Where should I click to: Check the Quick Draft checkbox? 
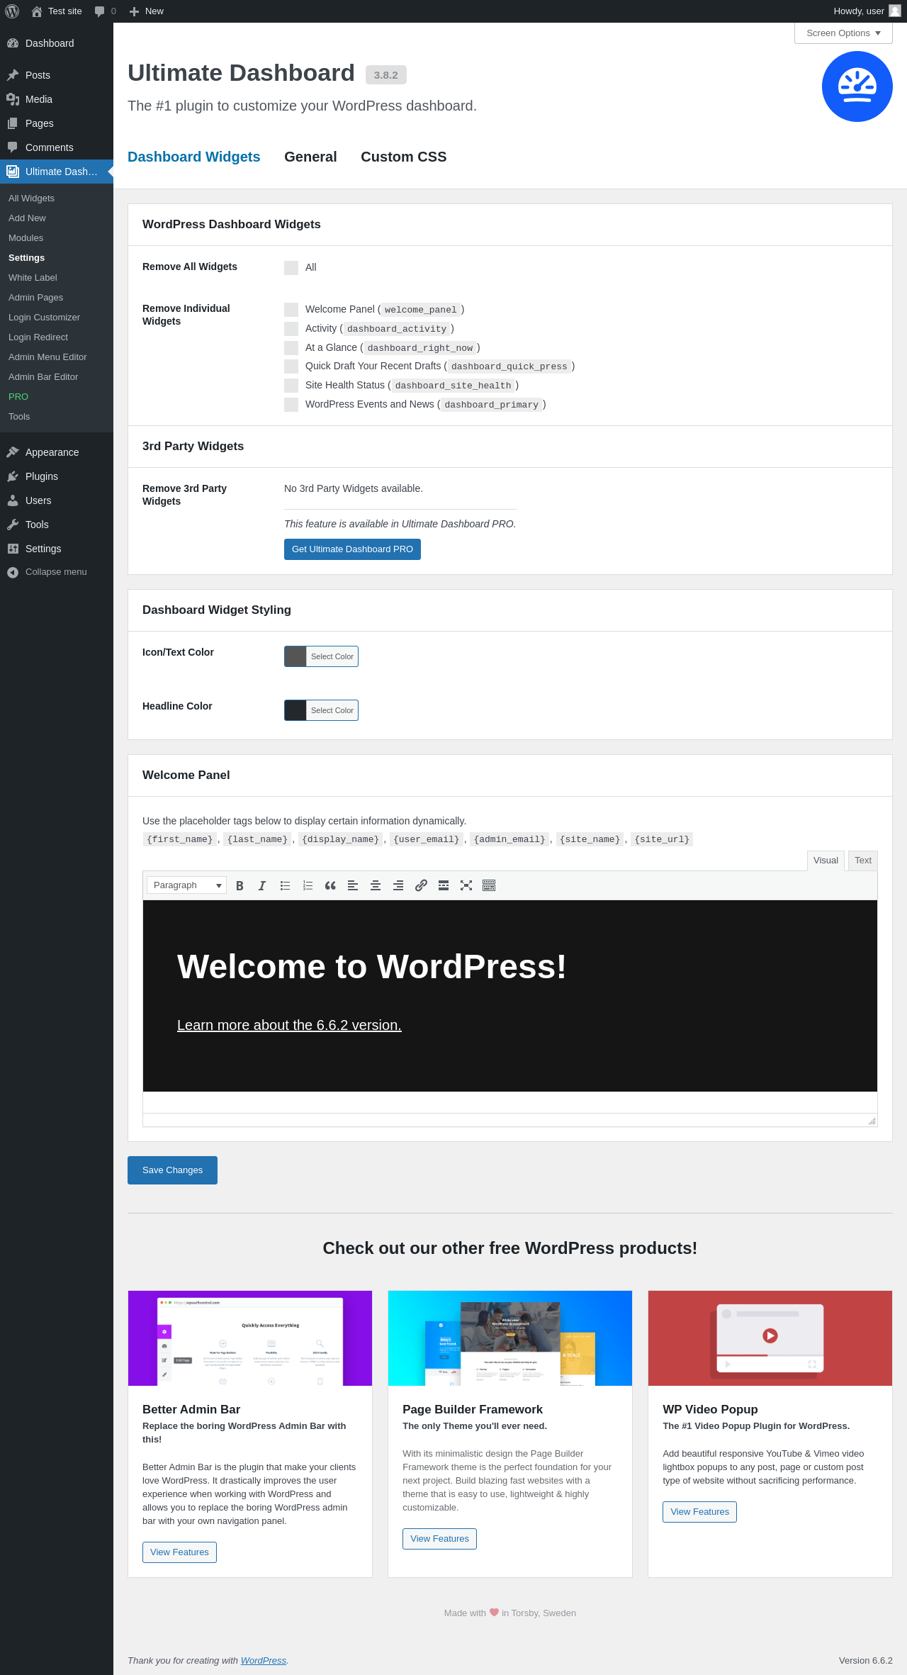pos(291,366)
